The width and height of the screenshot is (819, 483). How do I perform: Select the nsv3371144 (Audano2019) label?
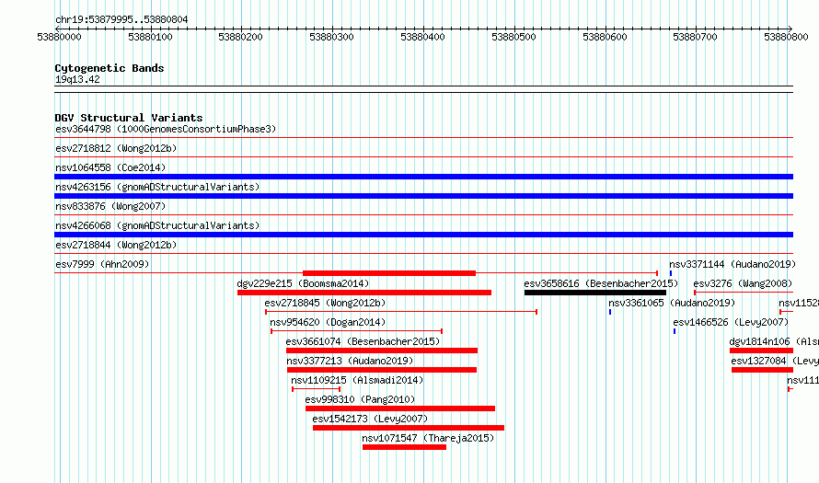point(732,264)
